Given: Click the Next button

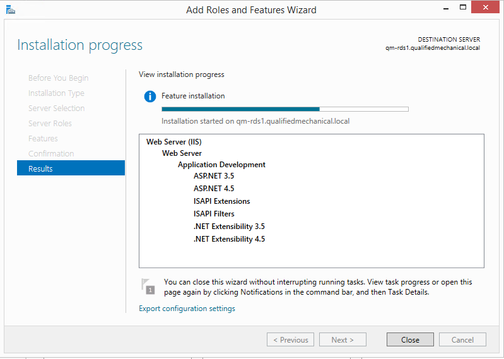Looking at the screenshot, I should coord(343,339).
